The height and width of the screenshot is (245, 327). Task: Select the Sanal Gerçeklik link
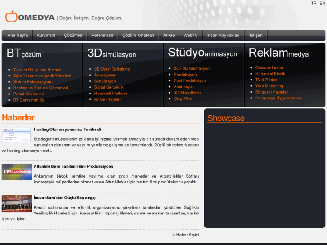(x=109, y=87)
